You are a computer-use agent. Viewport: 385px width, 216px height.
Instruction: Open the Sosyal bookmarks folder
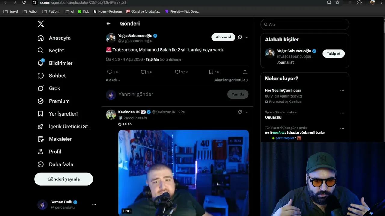11,11
